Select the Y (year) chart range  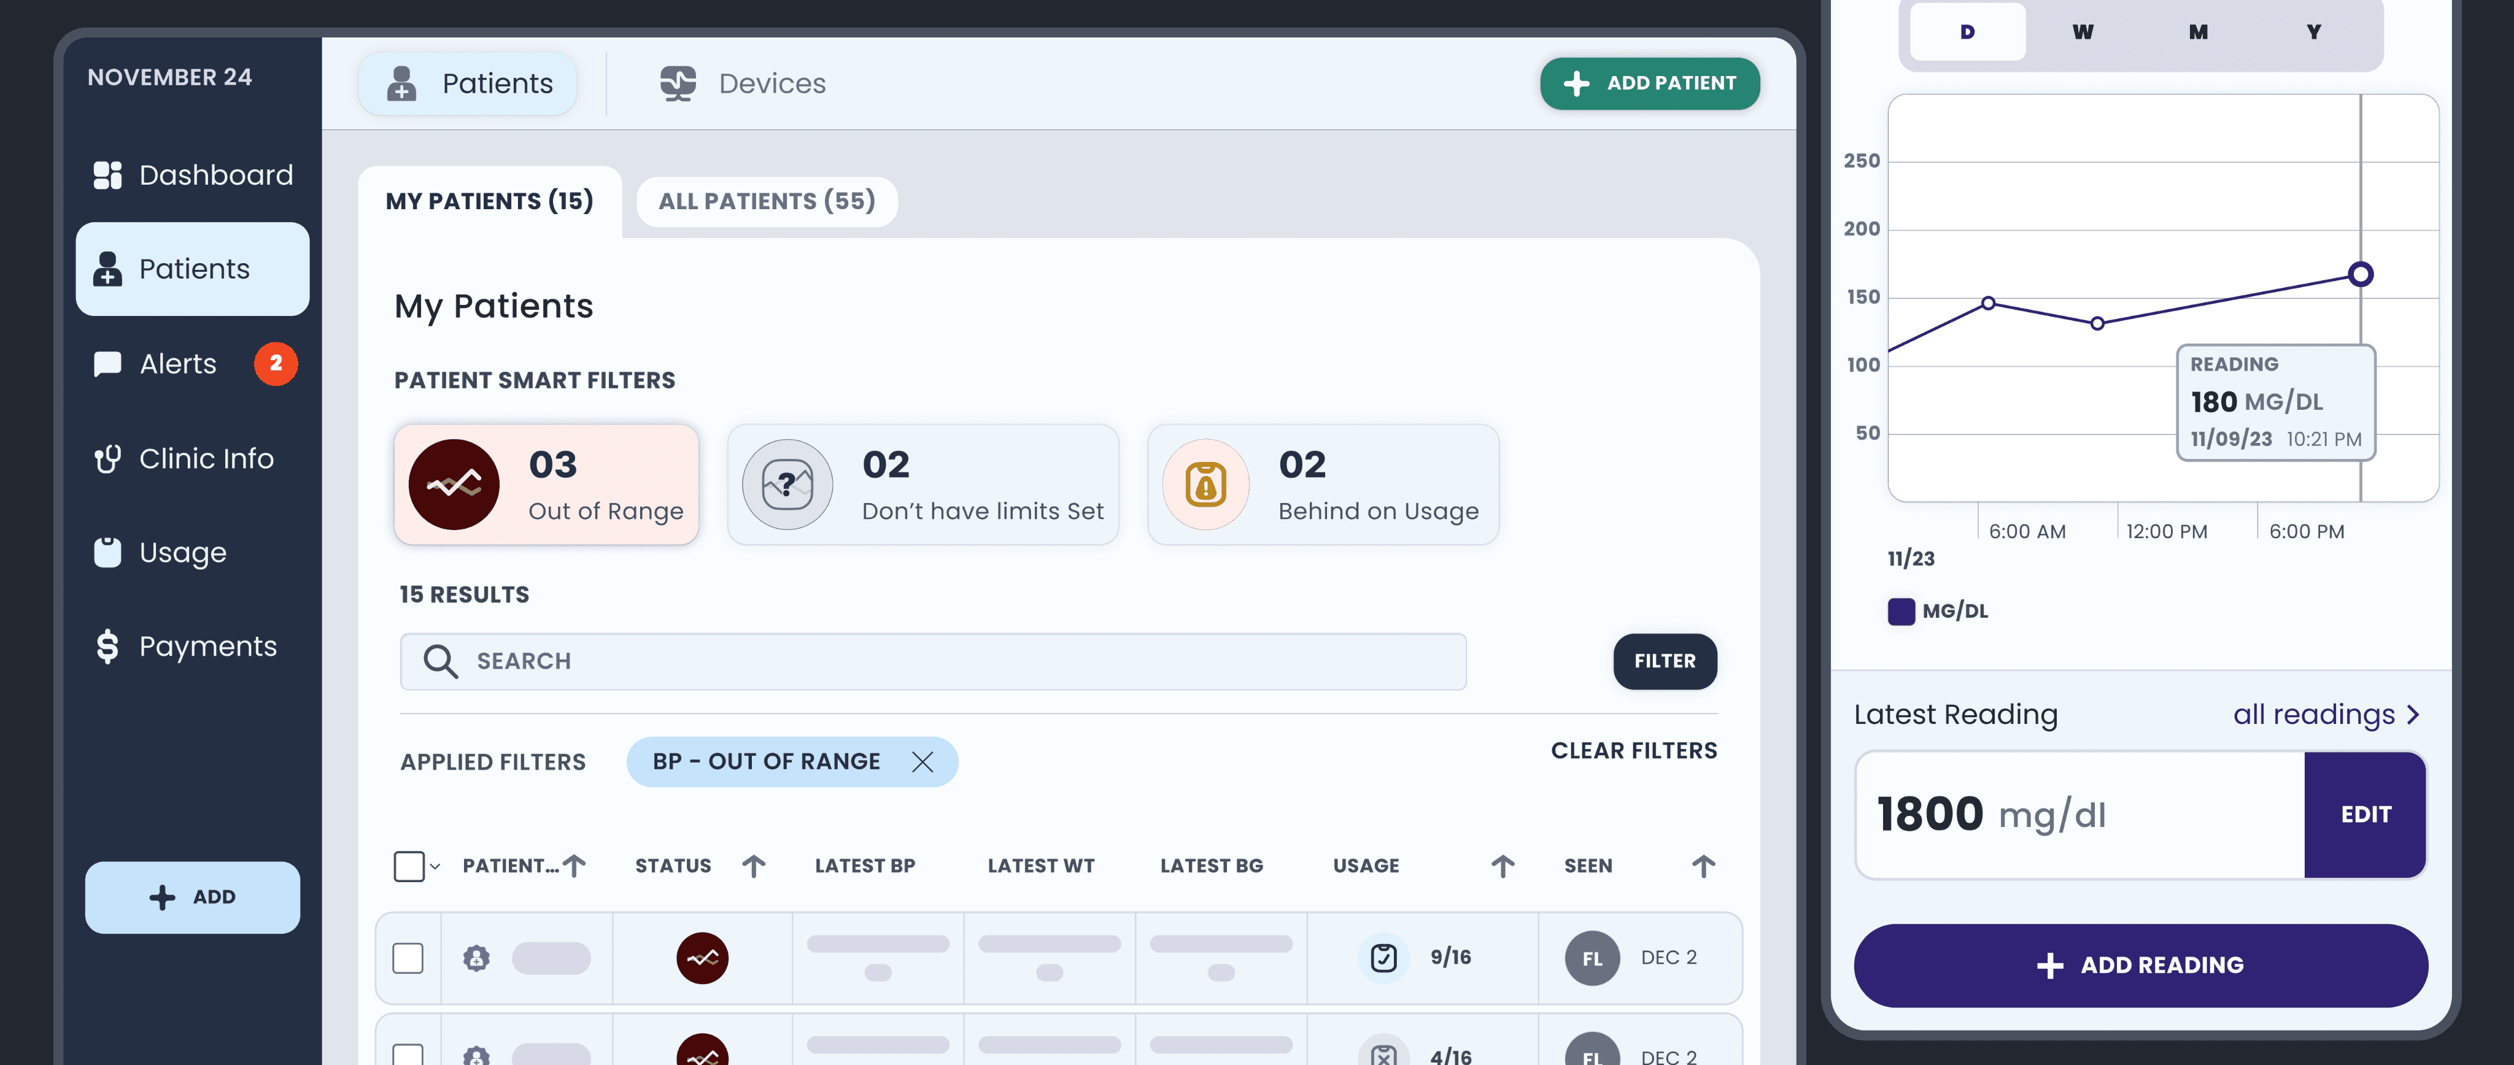[x=2314, y=32]
